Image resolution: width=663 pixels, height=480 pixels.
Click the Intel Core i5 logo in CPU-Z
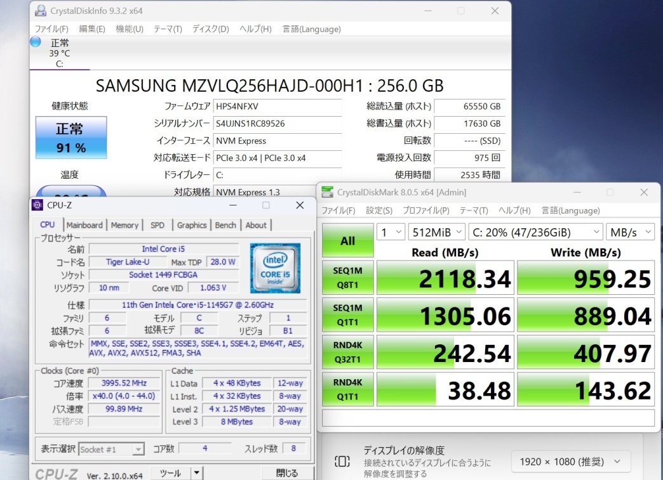click(x=275, y=268)
